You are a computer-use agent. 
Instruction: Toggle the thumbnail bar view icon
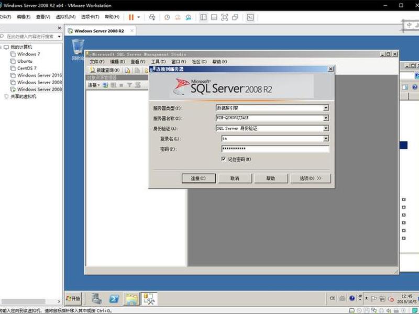pos(214,17)
